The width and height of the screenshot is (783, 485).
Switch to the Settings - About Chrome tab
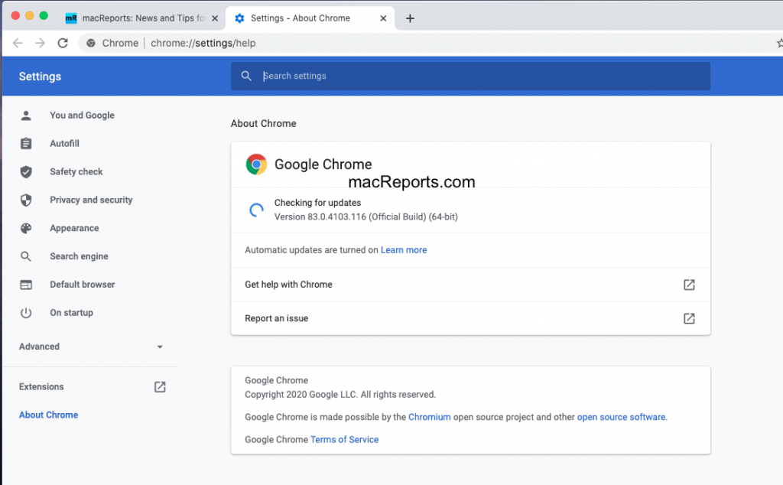(x=310, y=18)
